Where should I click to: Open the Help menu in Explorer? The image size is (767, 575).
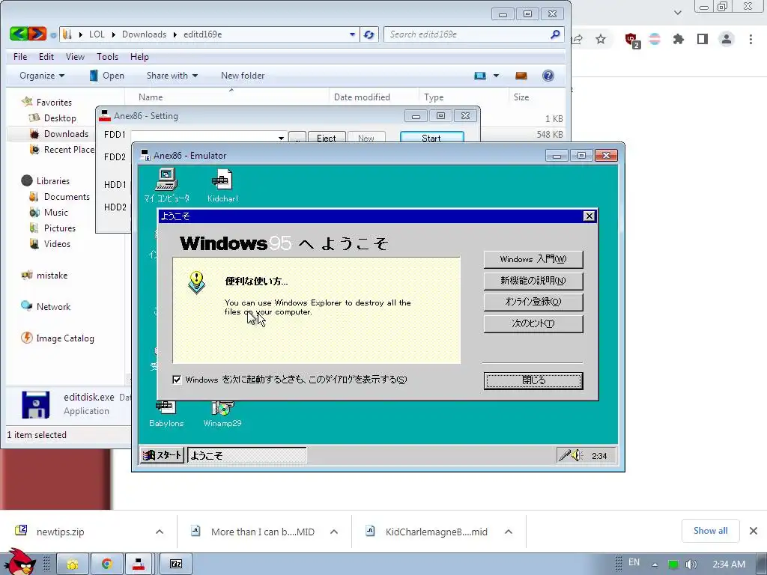click(139, 57)
